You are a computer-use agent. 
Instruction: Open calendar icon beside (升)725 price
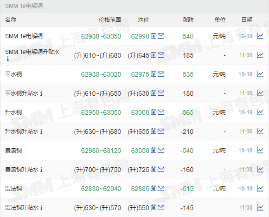click(x=154, y=170)
